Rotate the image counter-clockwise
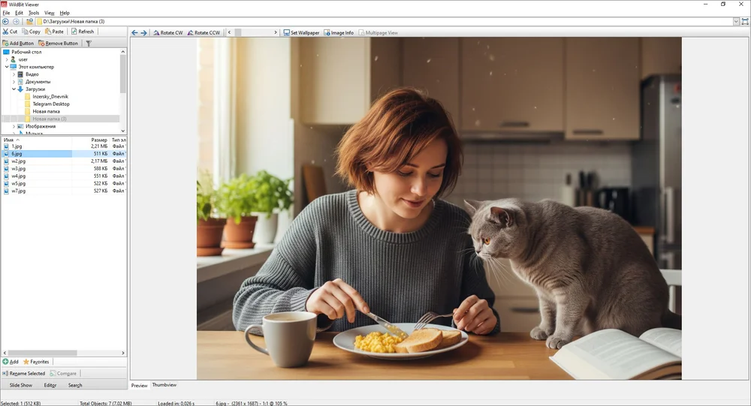This screenshot has height=406, width=751. pos(203,33)
